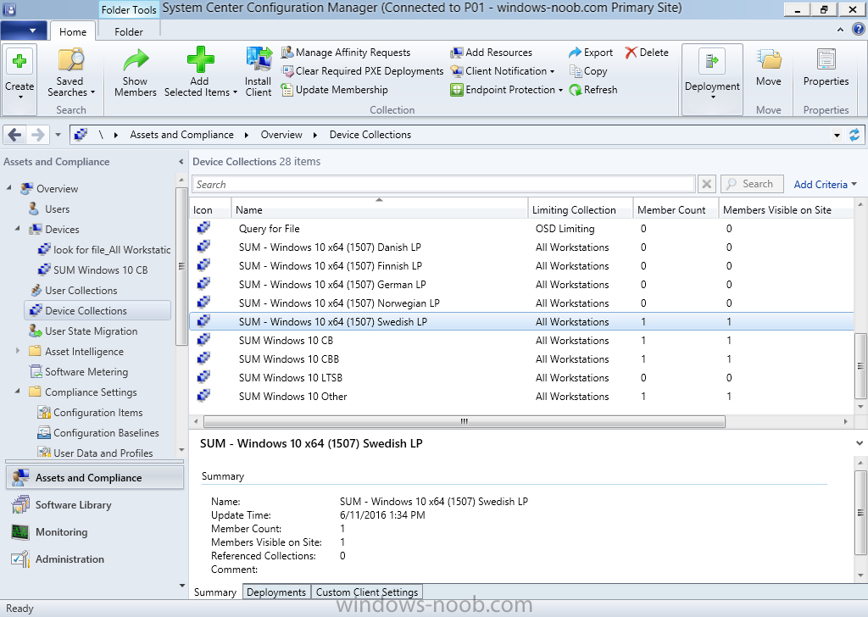Select SUM Windows 10 LTSB row
This screenshot has height=617, width=868.
520,378
